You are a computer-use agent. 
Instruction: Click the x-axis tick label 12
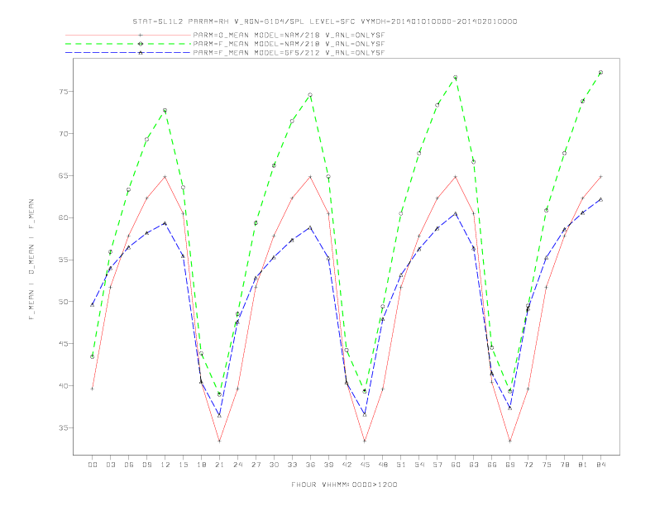click(165, 465)
